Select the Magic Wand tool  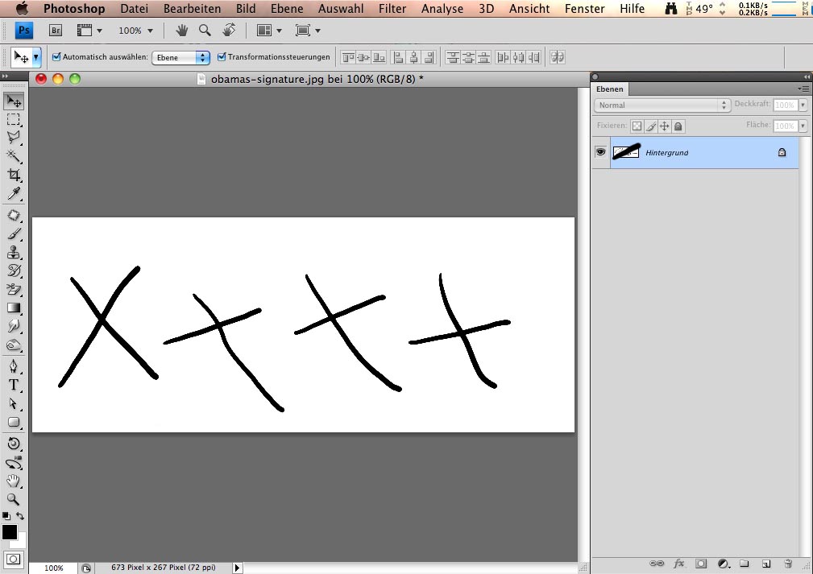[x=14, y=156]
